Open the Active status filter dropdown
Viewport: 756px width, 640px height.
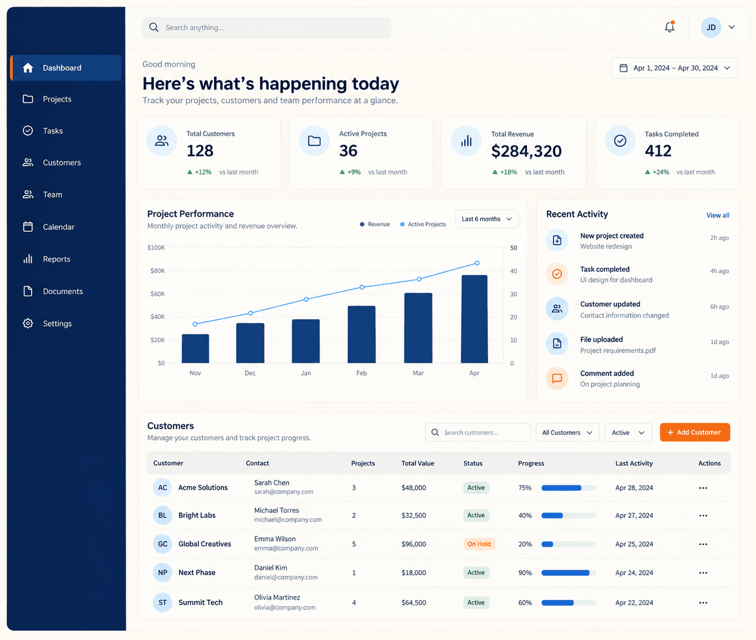click(x=628, y=433)
